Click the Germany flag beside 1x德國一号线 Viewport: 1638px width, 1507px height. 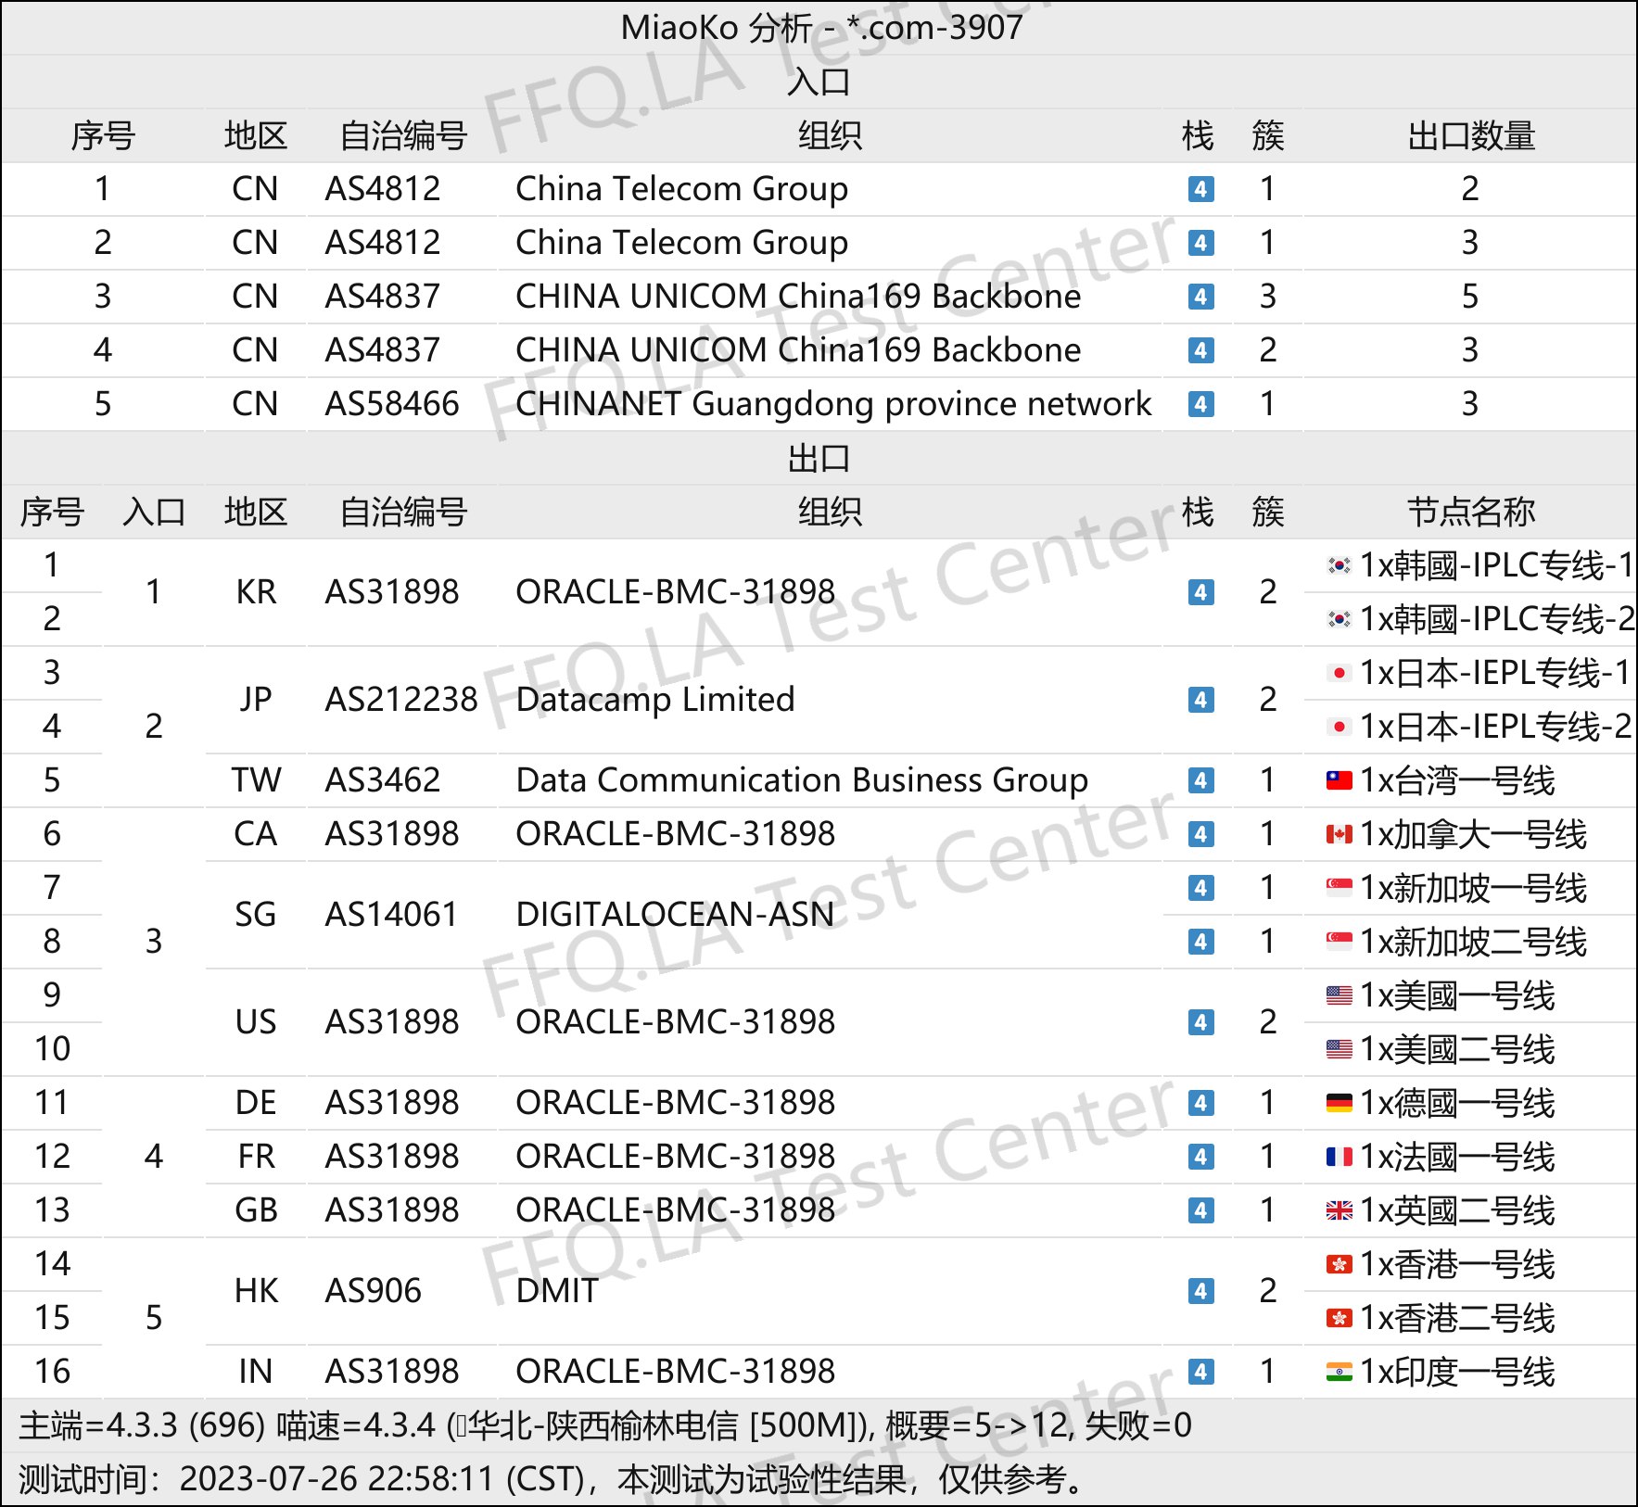1339,1103
